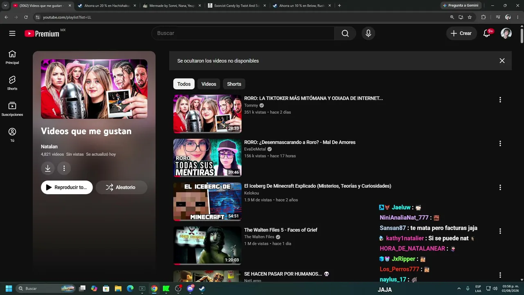Open the Kelokou channel link
Screen dimensions: 524x295
pos(252,193)
